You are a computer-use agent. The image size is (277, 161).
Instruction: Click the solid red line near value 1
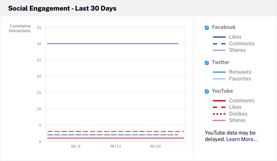coord(113,138)
